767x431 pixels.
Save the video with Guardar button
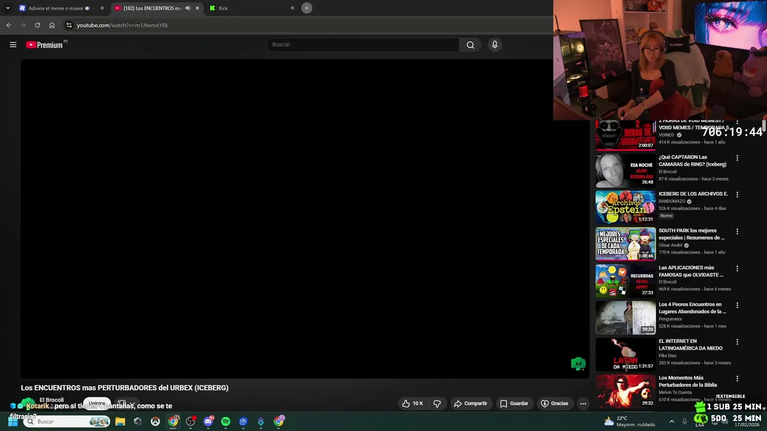514,403
